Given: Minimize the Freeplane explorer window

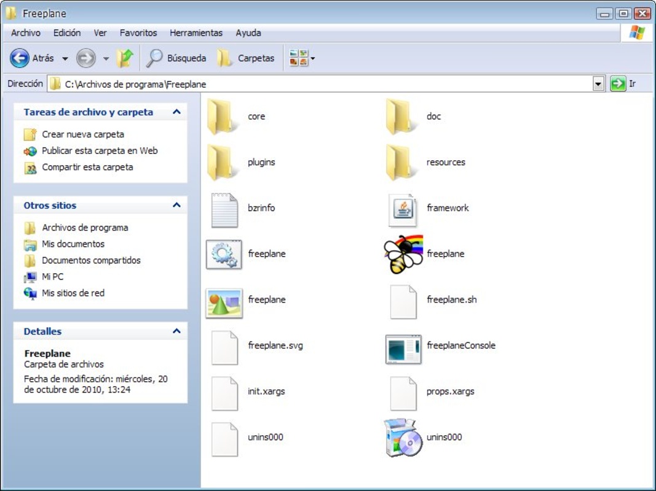Looking at the screenshot, I should point(604,14).
